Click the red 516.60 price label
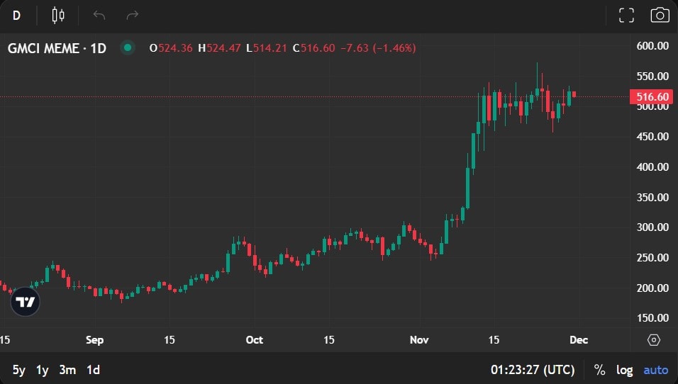Screen dimensions: 678x384 click(x=651, y=97)
